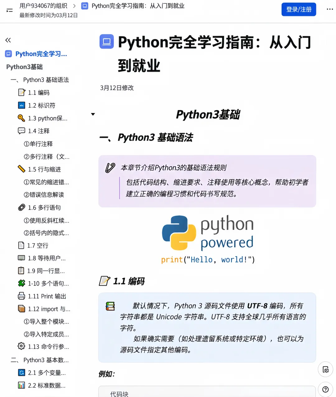
Task: Click the paperclip icon in the purple callout
Action: (110, 168)
